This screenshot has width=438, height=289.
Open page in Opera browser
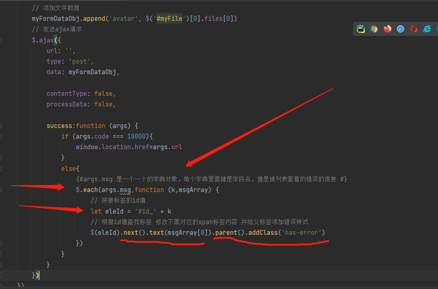click(414, 29)
